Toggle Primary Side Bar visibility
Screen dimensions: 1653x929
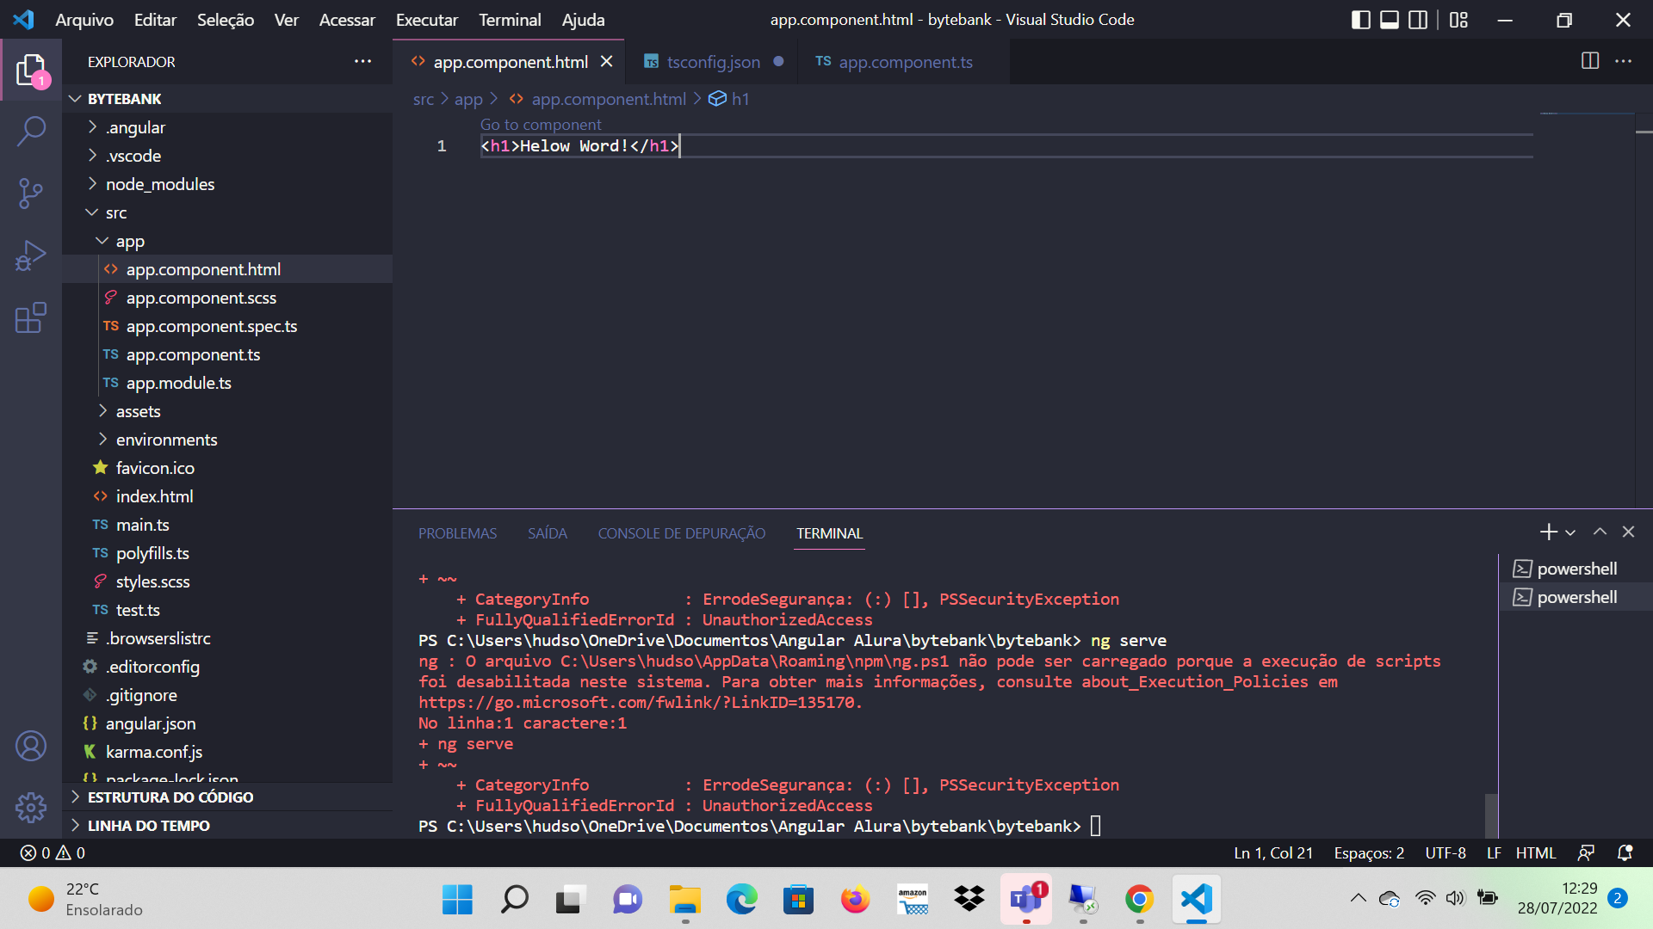click(1361, 20)
